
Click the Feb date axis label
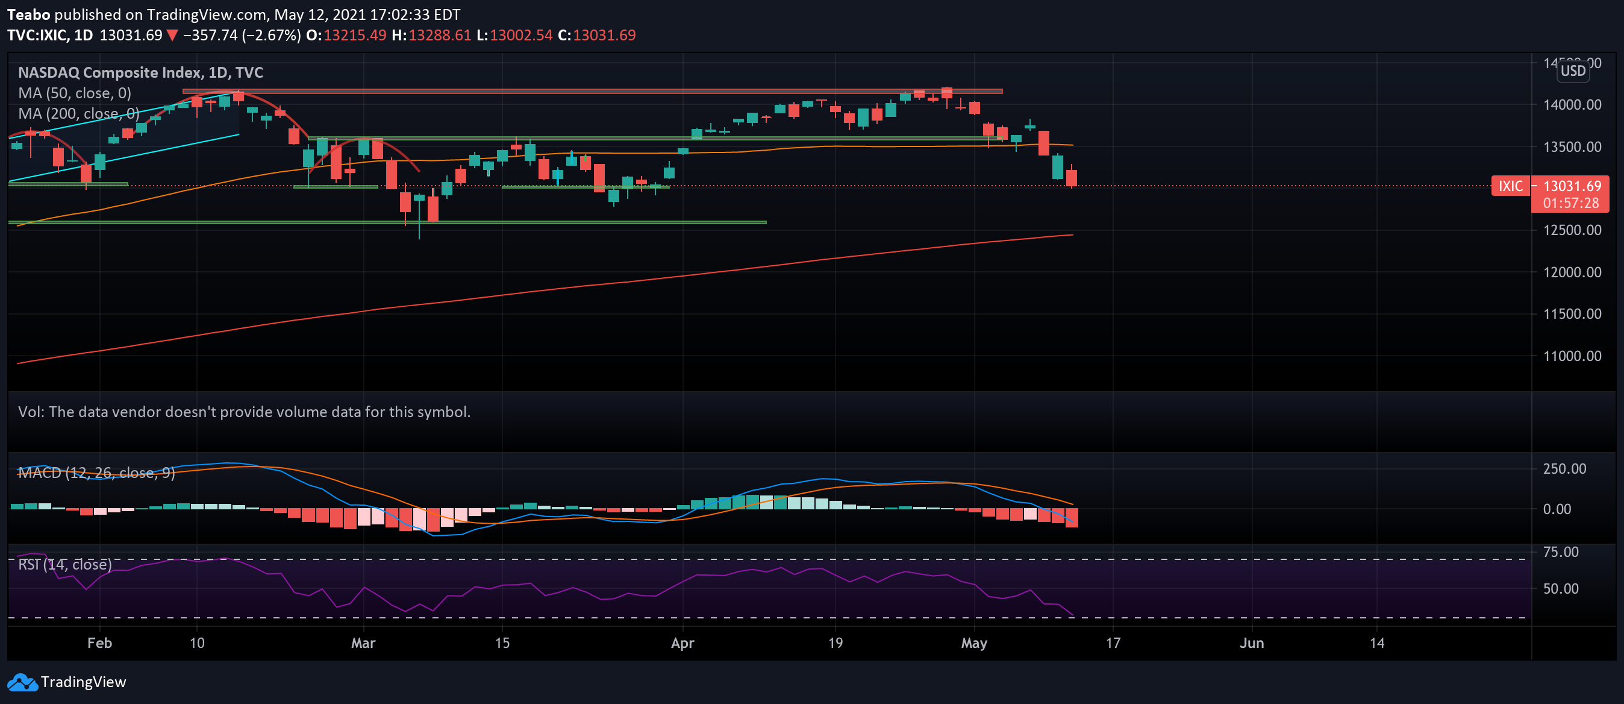pos(99,643)
